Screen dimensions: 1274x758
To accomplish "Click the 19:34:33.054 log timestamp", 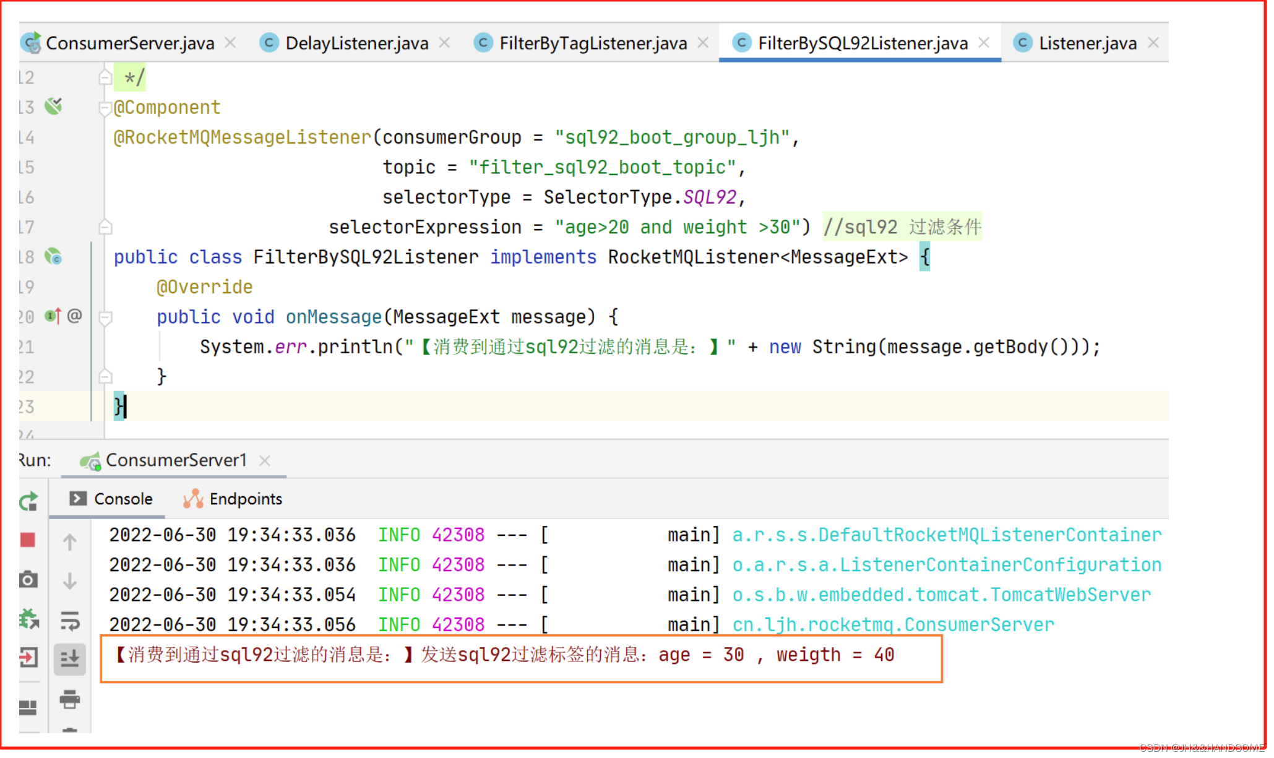I will (291, 595).
